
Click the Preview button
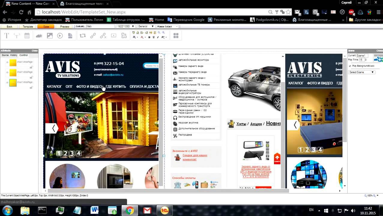click(65, 27)
